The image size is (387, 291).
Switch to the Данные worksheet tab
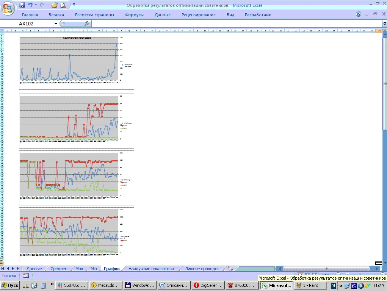(34, 269)
